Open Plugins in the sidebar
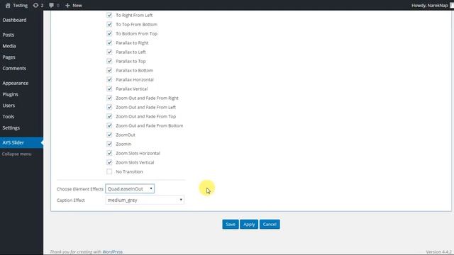 pos(10,94)
